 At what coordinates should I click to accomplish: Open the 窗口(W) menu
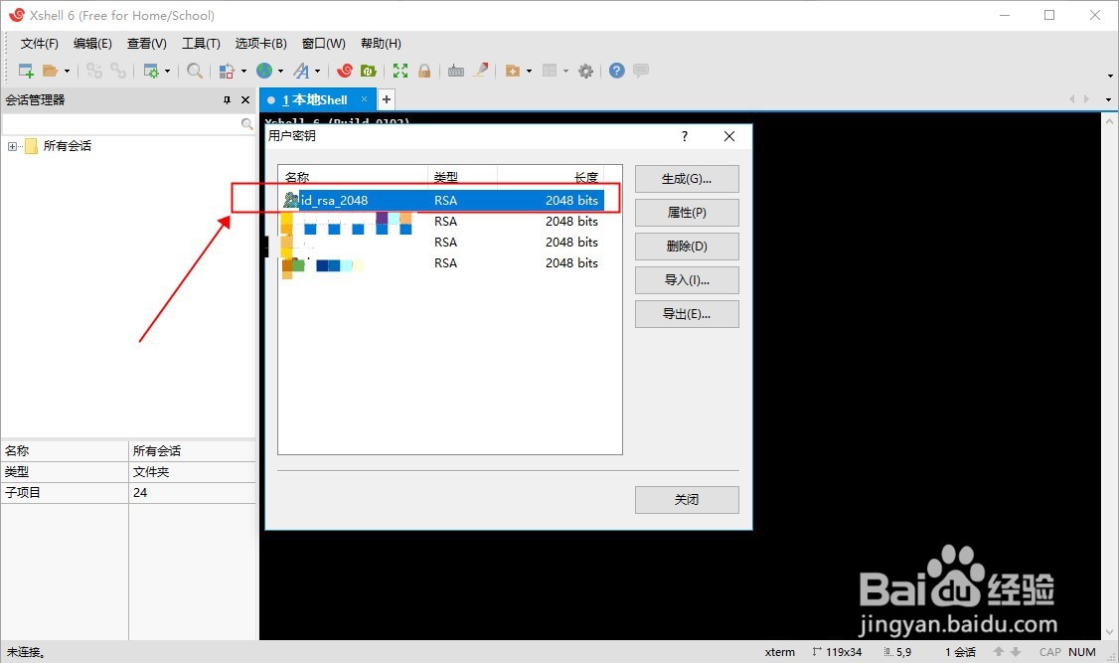(x=323, y=44)
